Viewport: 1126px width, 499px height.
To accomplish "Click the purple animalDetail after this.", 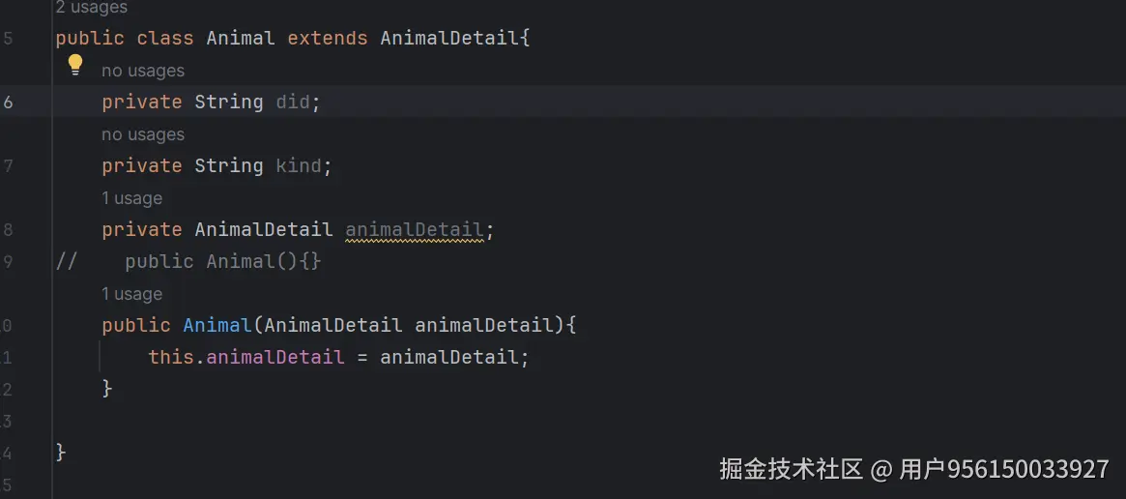I will click(x=275, y=358).
